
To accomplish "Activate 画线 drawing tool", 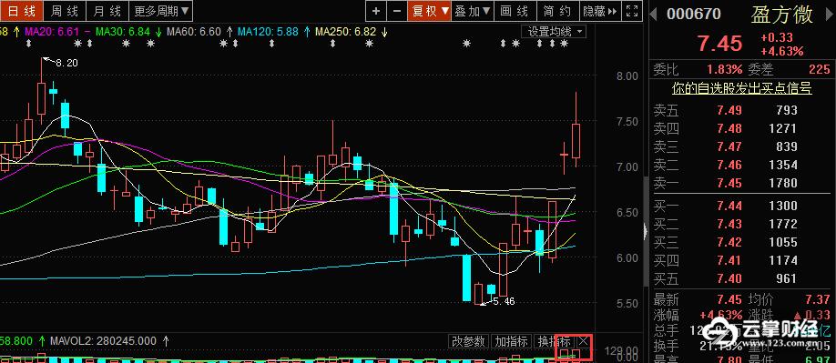I will (x=515, y=11).
